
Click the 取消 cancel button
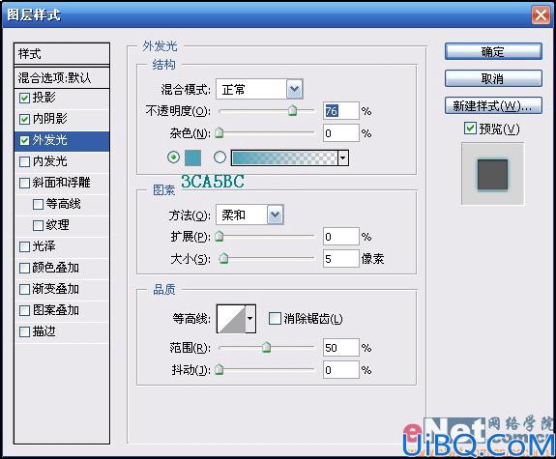493,78
